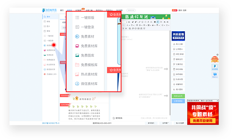Choose the pink 免费素材库 icon

click(x=77, y=46)
